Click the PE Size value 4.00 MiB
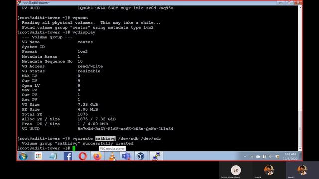This screenshot has width=319, height=179. click(x=88, y=109)
